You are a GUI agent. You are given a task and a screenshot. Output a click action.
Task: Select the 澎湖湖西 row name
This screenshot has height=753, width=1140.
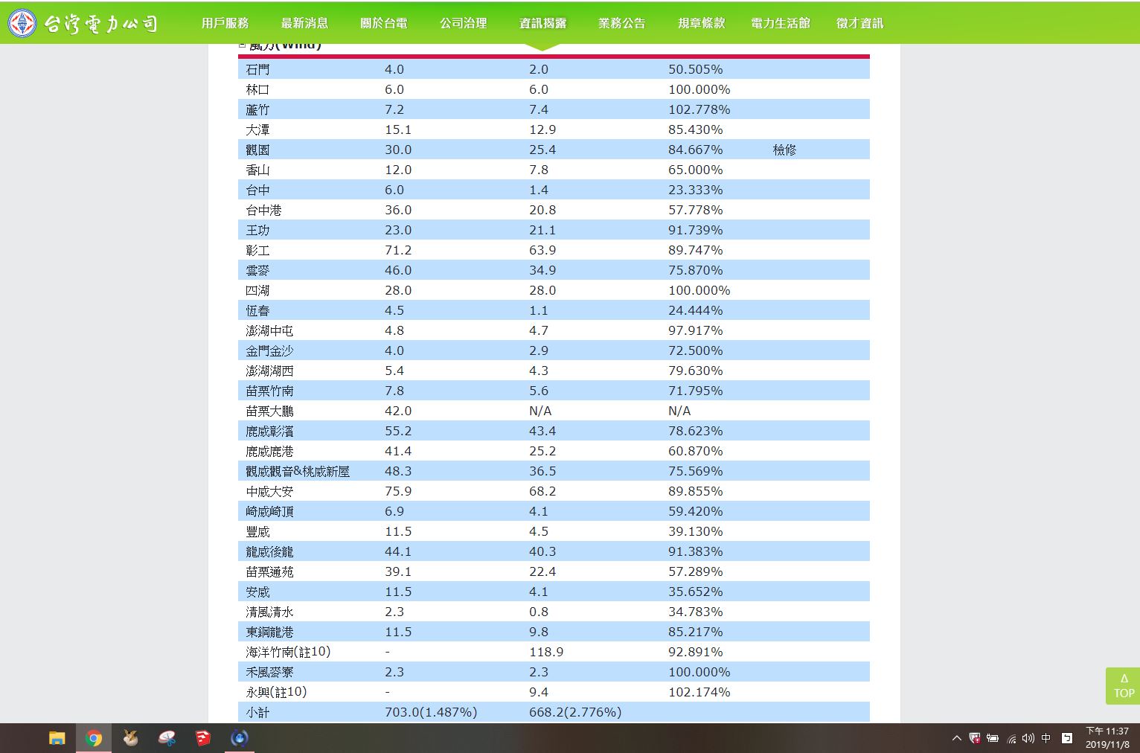(x=269, y=371)
